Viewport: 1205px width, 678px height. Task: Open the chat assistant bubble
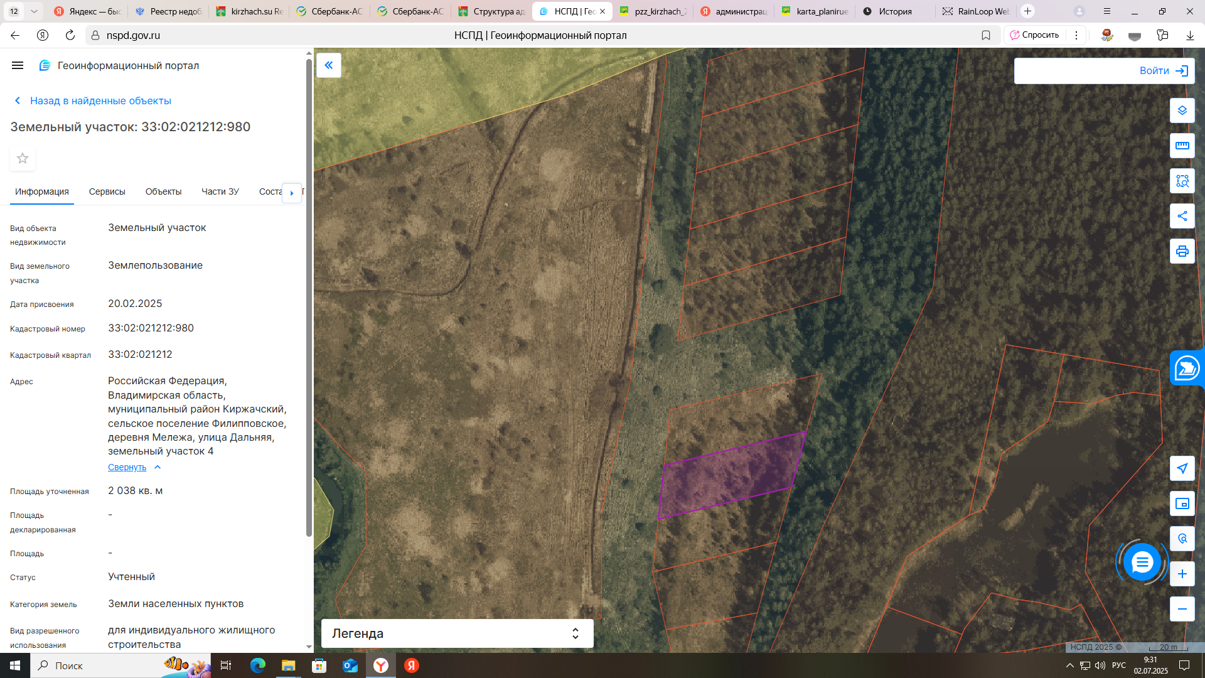(x=1142, y=562)
